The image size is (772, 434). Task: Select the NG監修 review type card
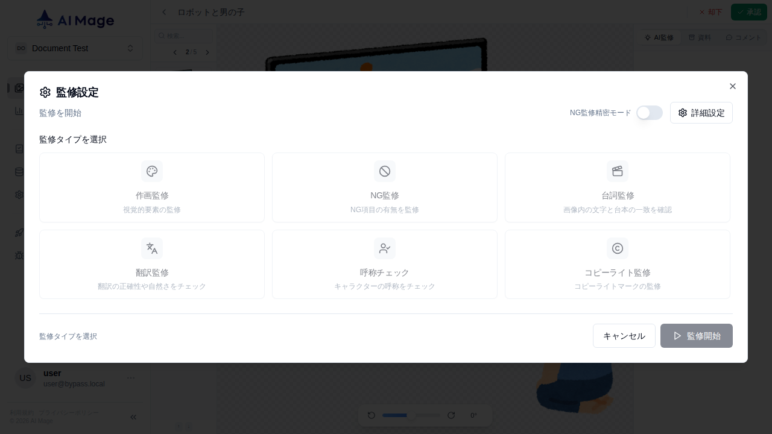tap(385, 187)
